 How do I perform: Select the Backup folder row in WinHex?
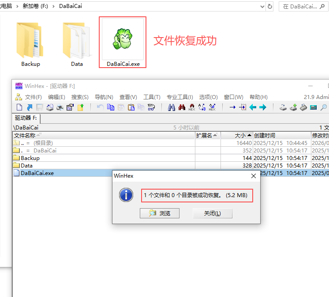pos(171,158)
